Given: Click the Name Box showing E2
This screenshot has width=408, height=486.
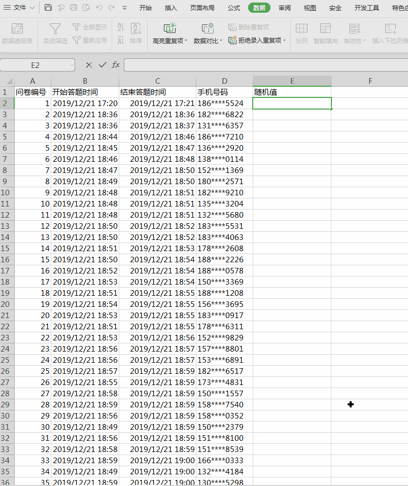Looking at the screenshot, I should (x=35, y=65).
